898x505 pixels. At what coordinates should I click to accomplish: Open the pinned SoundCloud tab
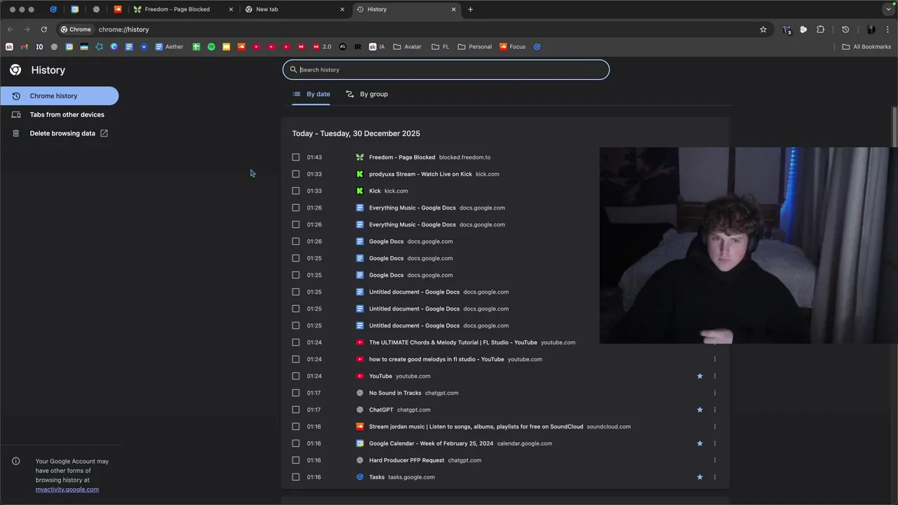point(118,9)
